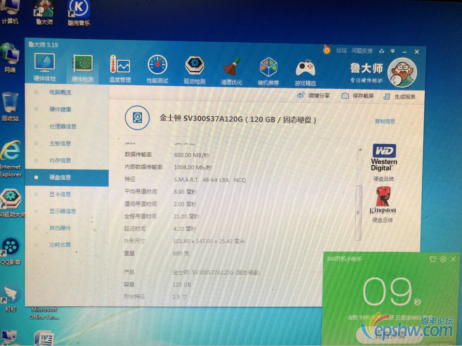Click the 690 克 weight value
Screen dimensions: 462x346
[181, 254]
